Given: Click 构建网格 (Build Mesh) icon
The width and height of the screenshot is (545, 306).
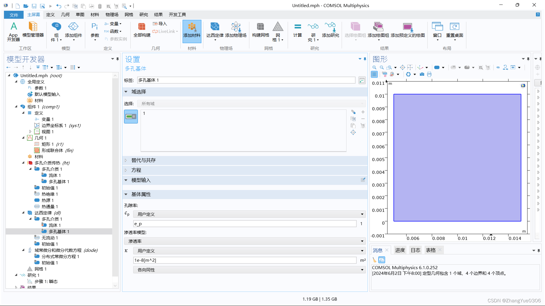Looking at the screenshot, I should (260, 29).
